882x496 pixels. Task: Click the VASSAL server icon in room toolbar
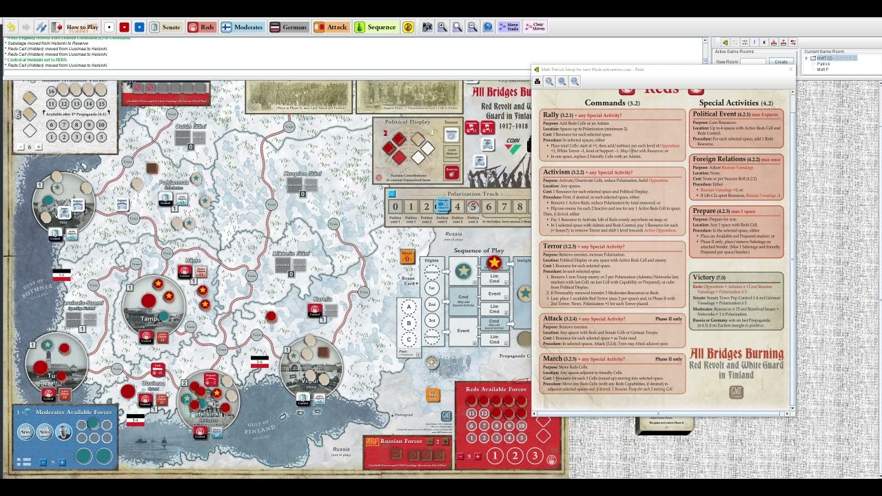pos(725,43)
